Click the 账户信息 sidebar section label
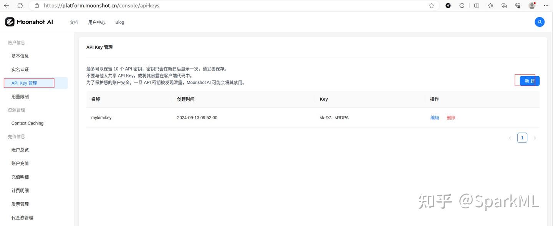 [17, 43]
